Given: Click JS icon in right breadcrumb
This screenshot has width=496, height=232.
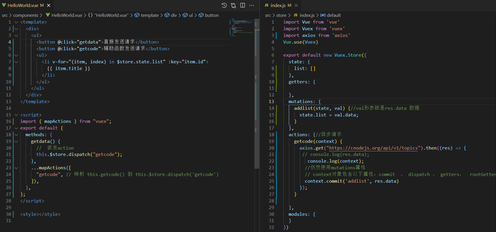Looking at the screenshot, I should [x=295, y=15].
